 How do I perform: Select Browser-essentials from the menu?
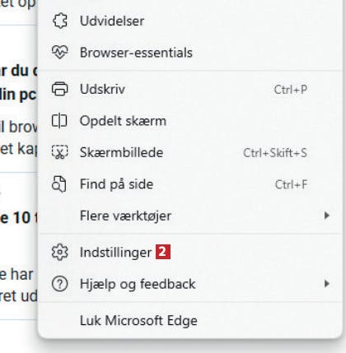coord(190,53)
